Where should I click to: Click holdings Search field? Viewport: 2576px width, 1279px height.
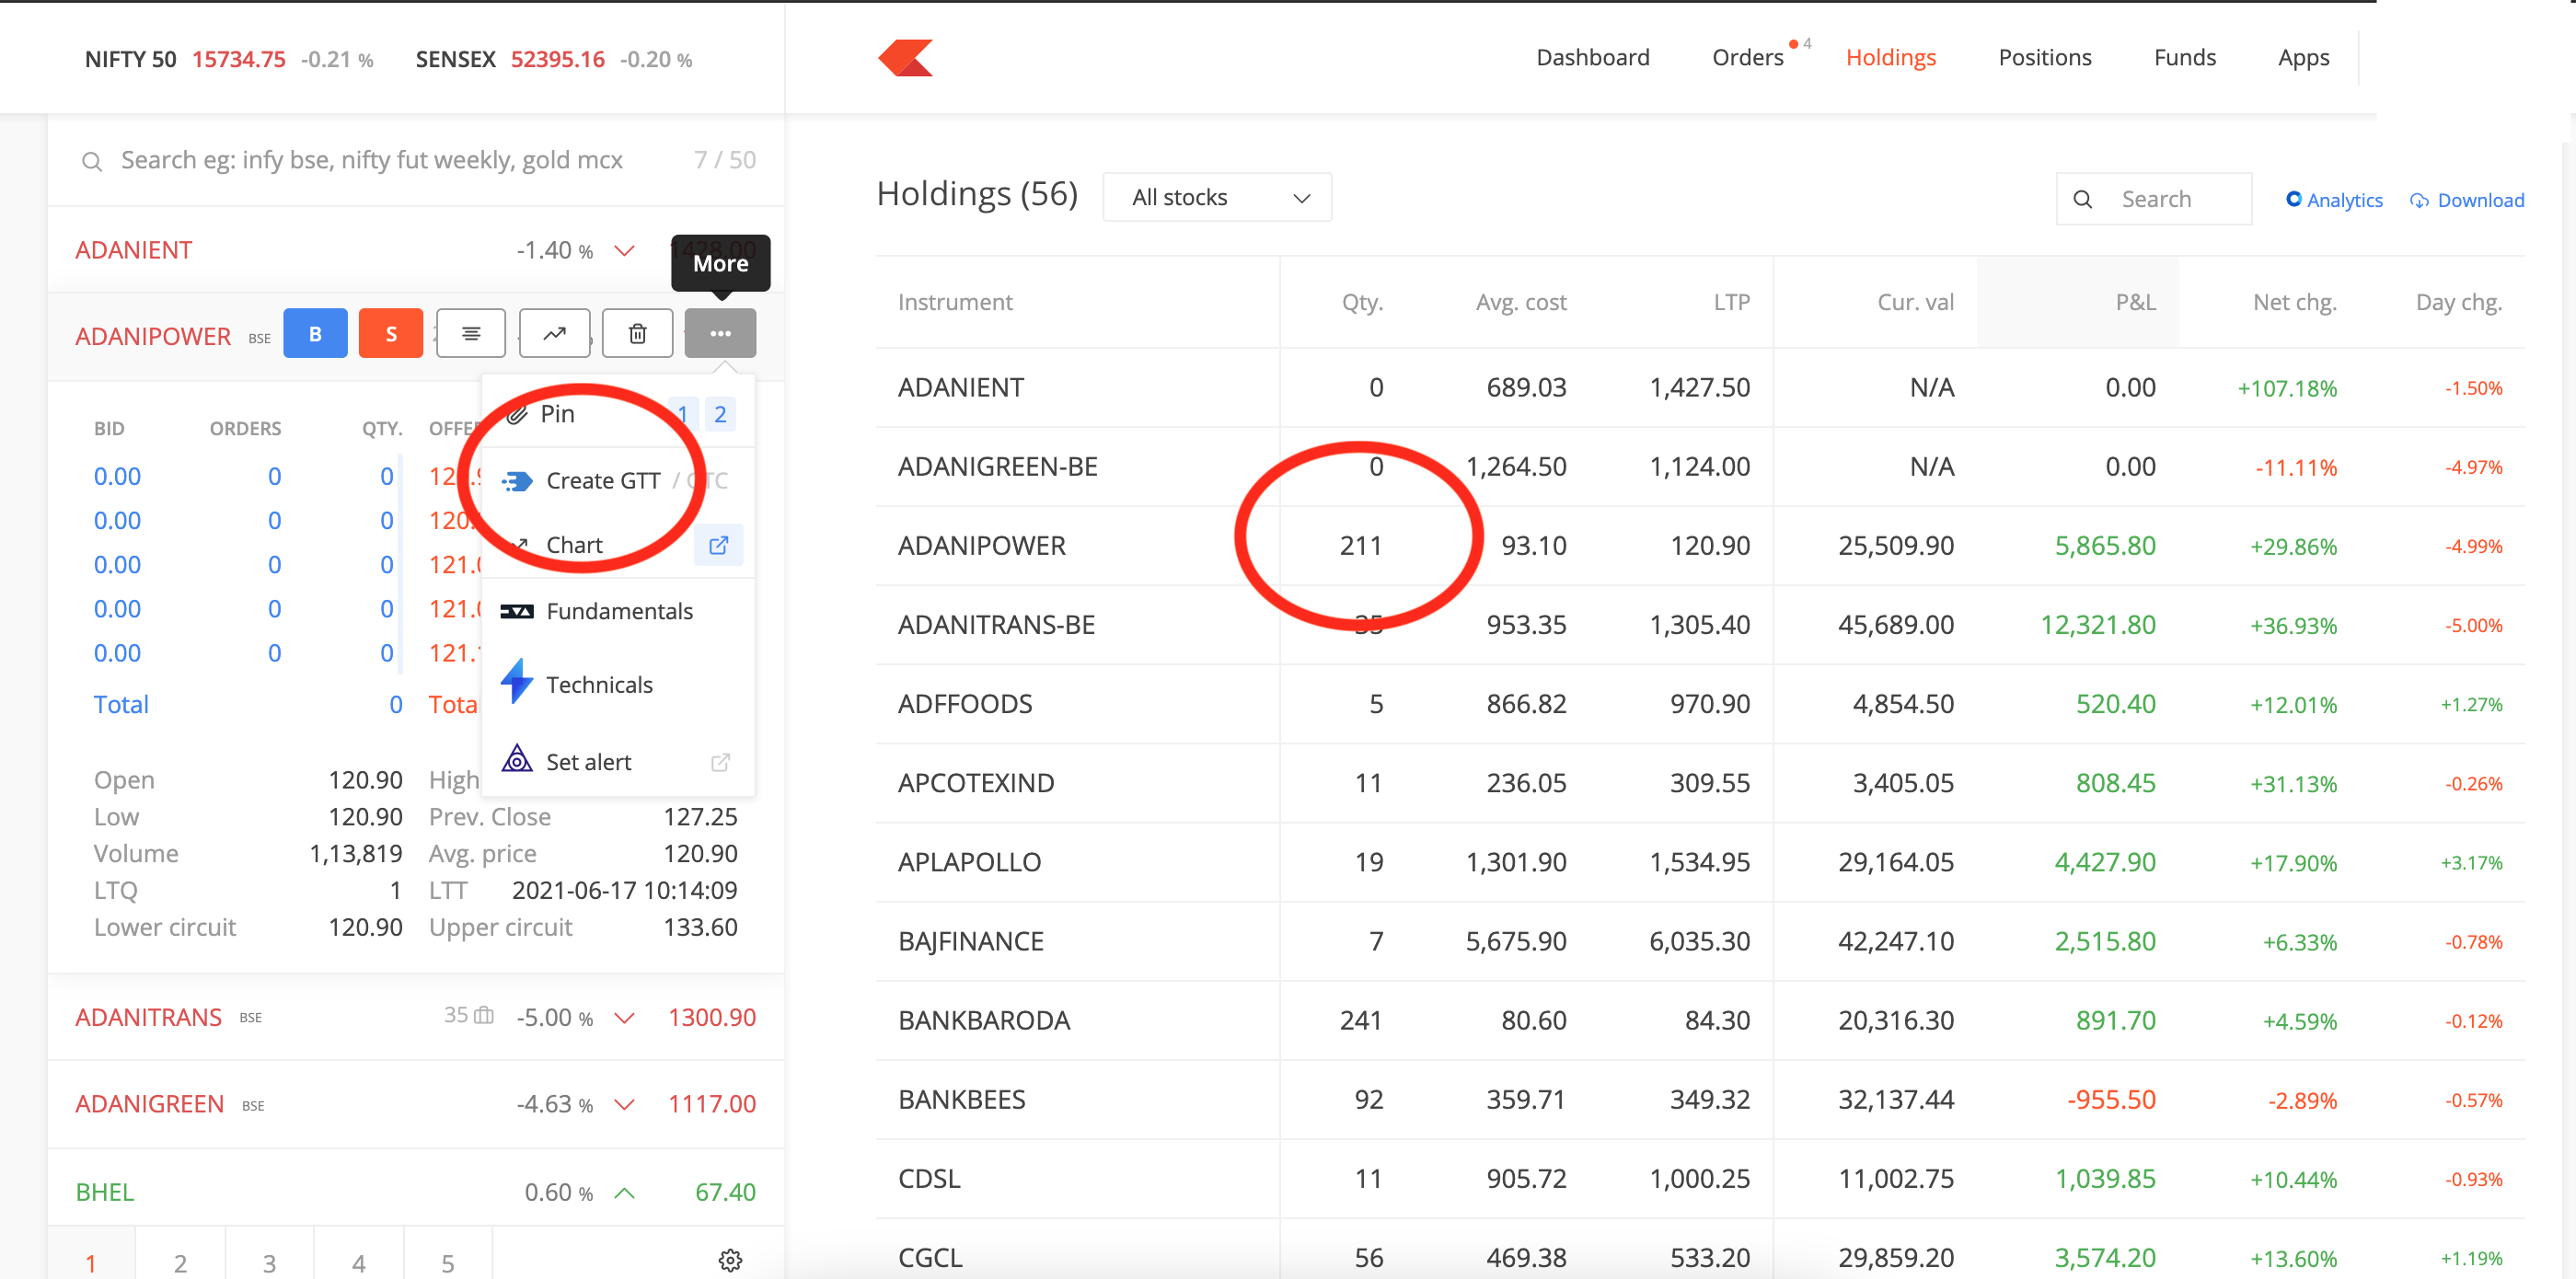point(2154,199)
